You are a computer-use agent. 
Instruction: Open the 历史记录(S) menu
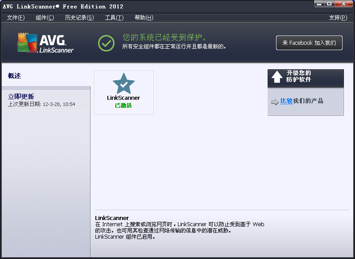[79, 18]
